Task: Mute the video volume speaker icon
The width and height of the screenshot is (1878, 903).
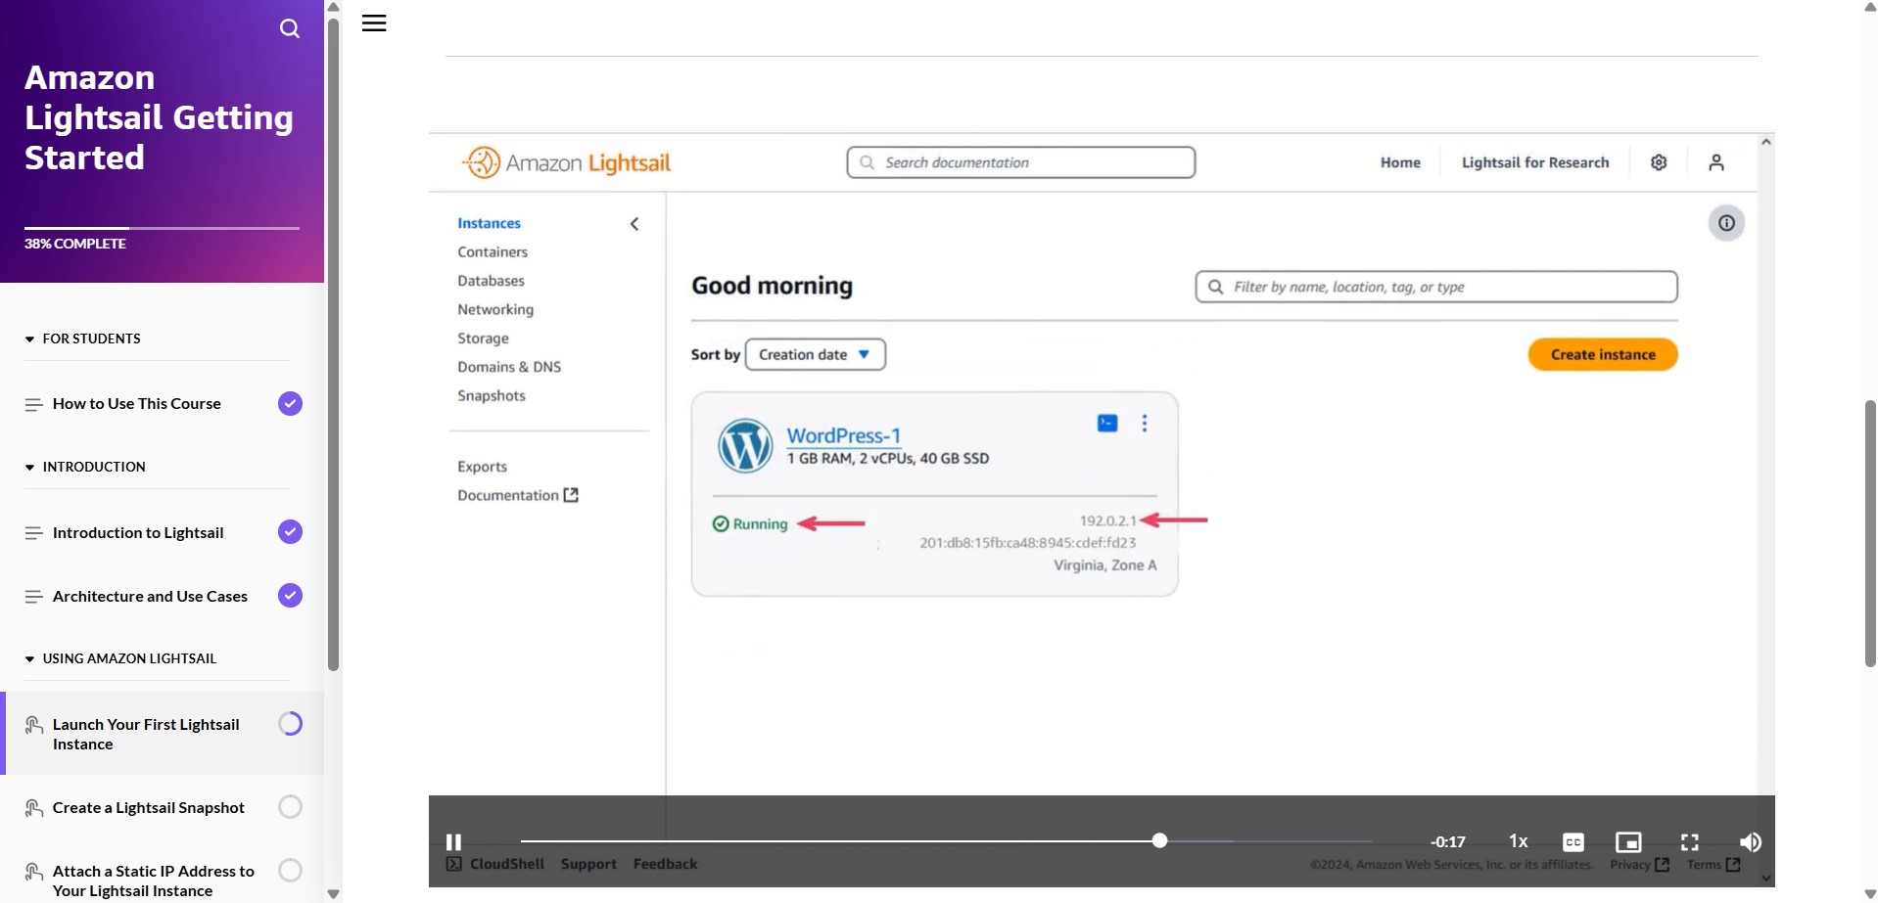Action: tap(1750, 841)
